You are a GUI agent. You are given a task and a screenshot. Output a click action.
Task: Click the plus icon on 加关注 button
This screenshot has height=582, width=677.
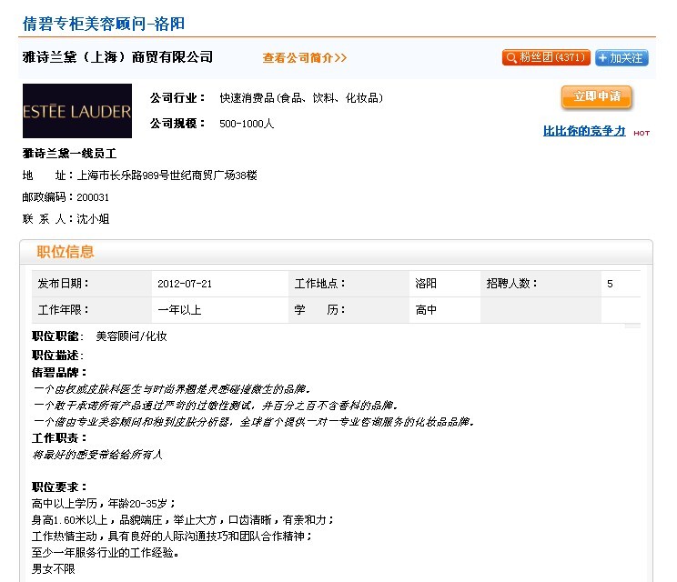coord(603,58)
